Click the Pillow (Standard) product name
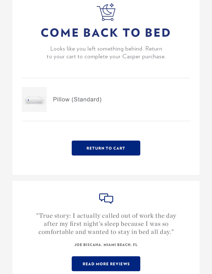Screen dimensions: 212x274 tap(77, 99)
